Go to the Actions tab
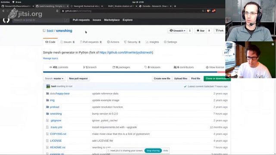Image resolution: width=276 pixels, height=155 pixels. click(x=113, y=42)
